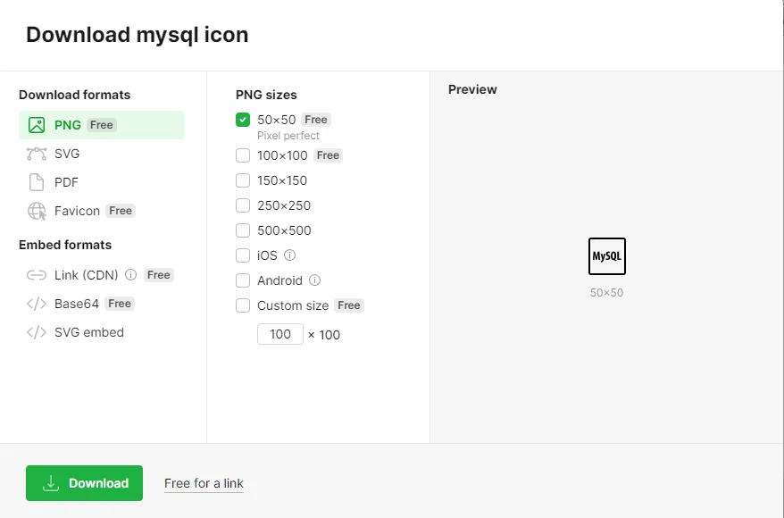Click the MySQL icon preview thumbnail

(x=607, y=256)
